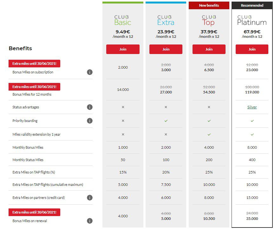Select the struck-through 12.000 Platinum value
The width and height of the screenshot is (275, 231).
[x=252, y=65]
